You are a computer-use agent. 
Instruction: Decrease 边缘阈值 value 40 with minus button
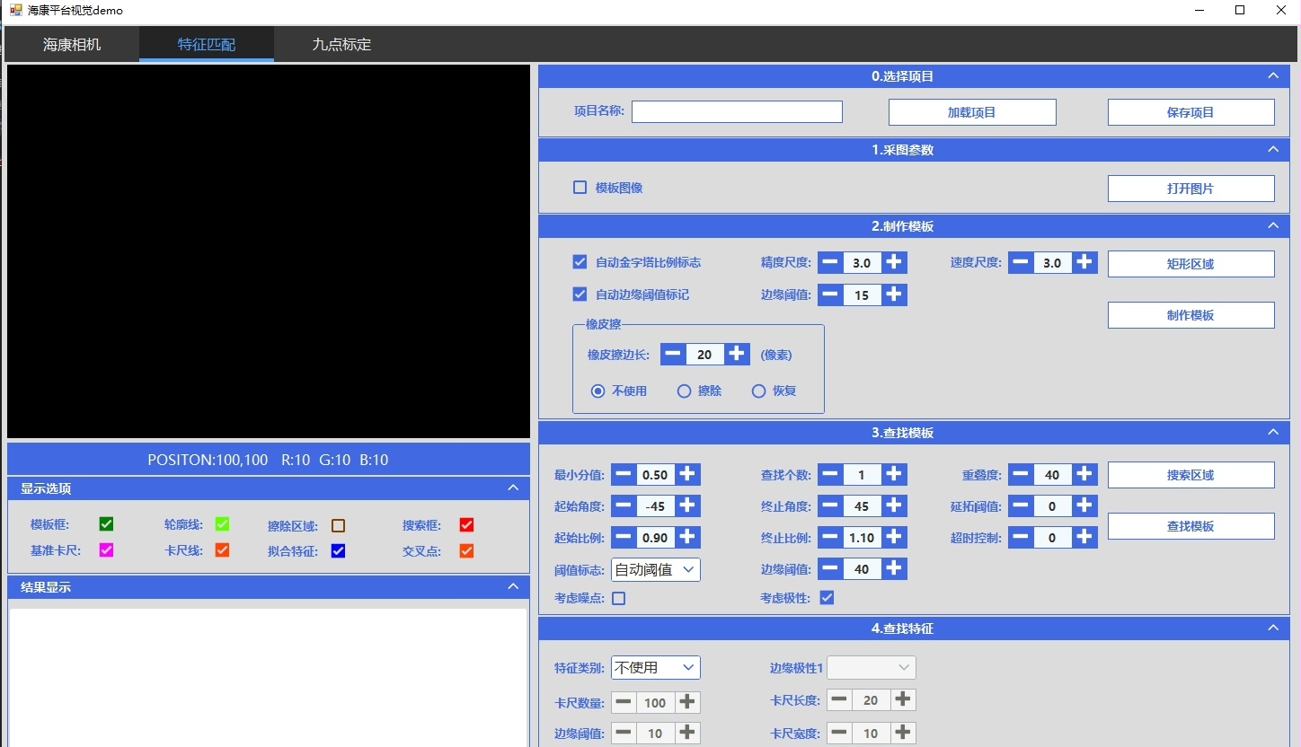[830, 568]
